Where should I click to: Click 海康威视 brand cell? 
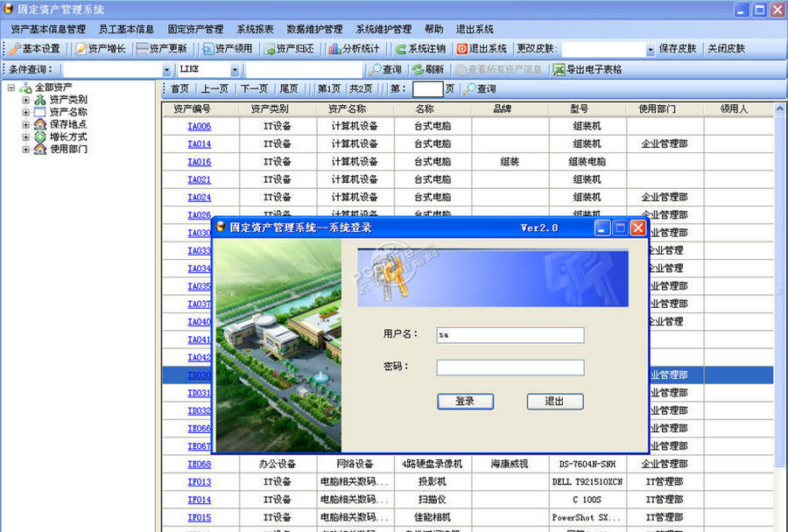point(510,464)
